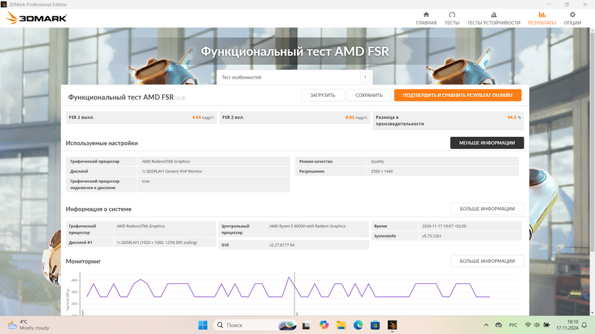This screenshot has height=334, width=595.
Task: Click the Тест особенностей field
Action: 294,77
